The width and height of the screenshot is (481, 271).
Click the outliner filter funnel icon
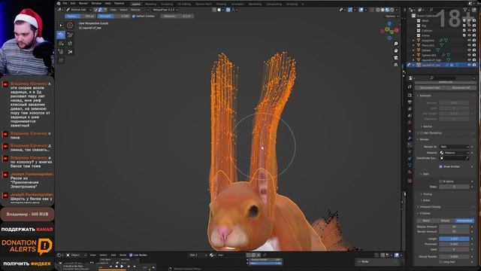466,10
